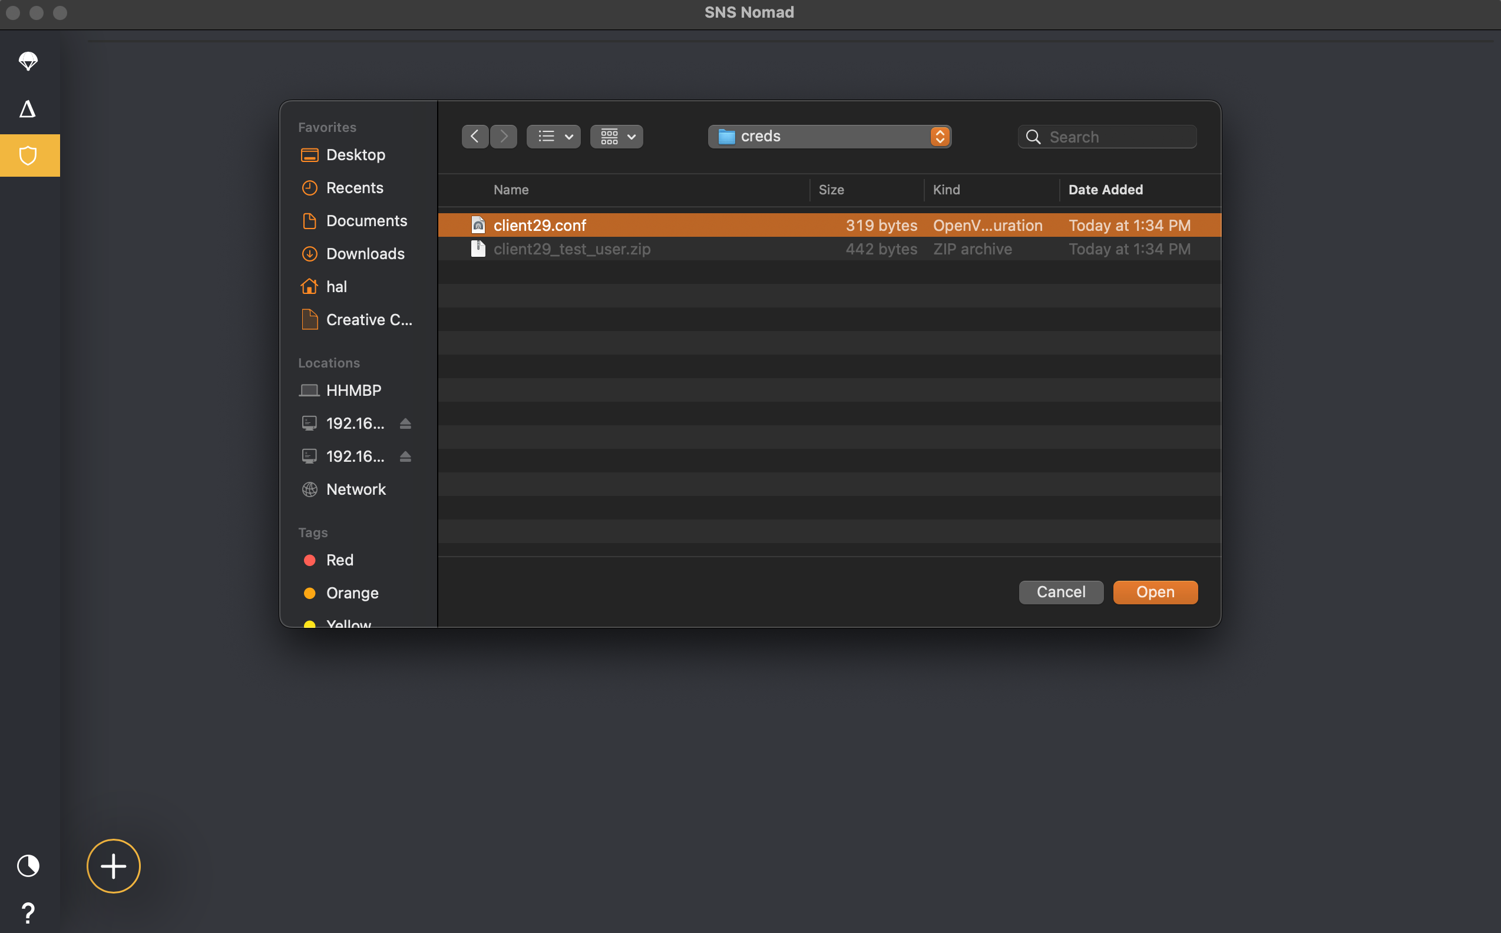Open Documents in Favorites
Image resolution: width=1501 pixels, height=933 pixels.
[x=366, y=221]
